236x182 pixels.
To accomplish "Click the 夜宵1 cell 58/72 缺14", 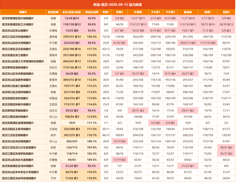I will tap(208, 24).
